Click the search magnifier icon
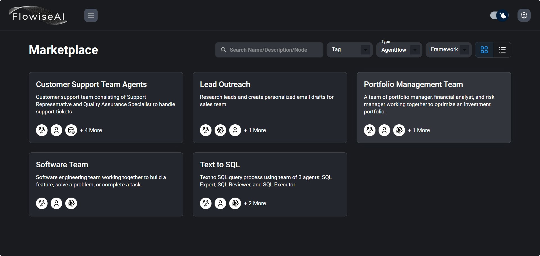540x256 pixels. [x=224, y=50]
